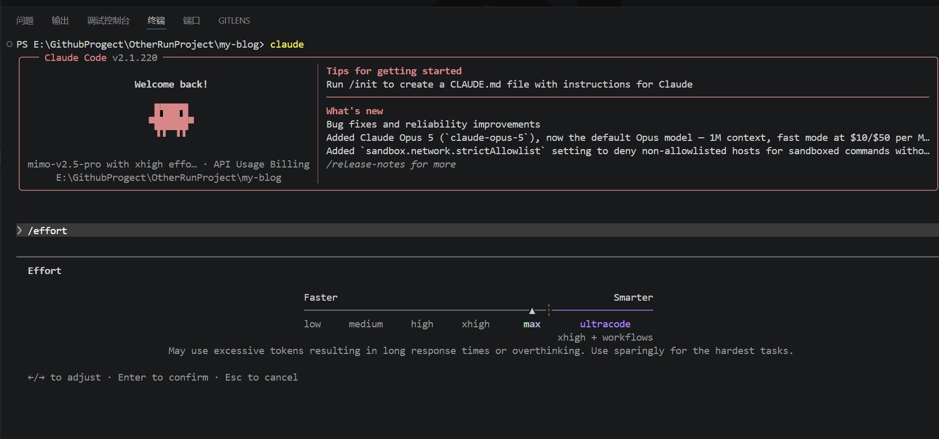Click the Faster slider label
Viewport: 939px width, 439px height.
click(x=321, y=297)
